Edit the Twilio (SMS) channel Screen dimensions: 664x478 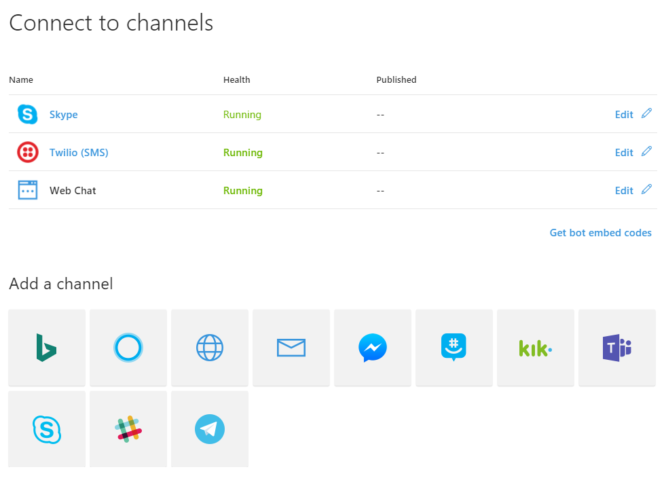click(624, 153)
